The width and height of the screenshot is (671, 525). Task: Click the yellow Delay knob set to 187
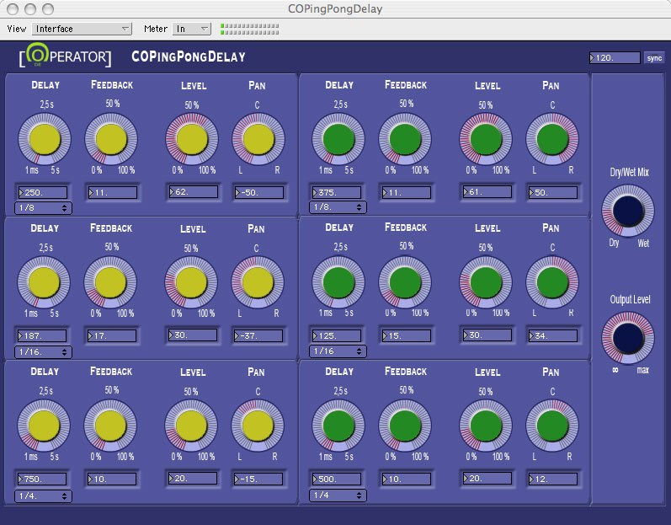coord(44,282)
